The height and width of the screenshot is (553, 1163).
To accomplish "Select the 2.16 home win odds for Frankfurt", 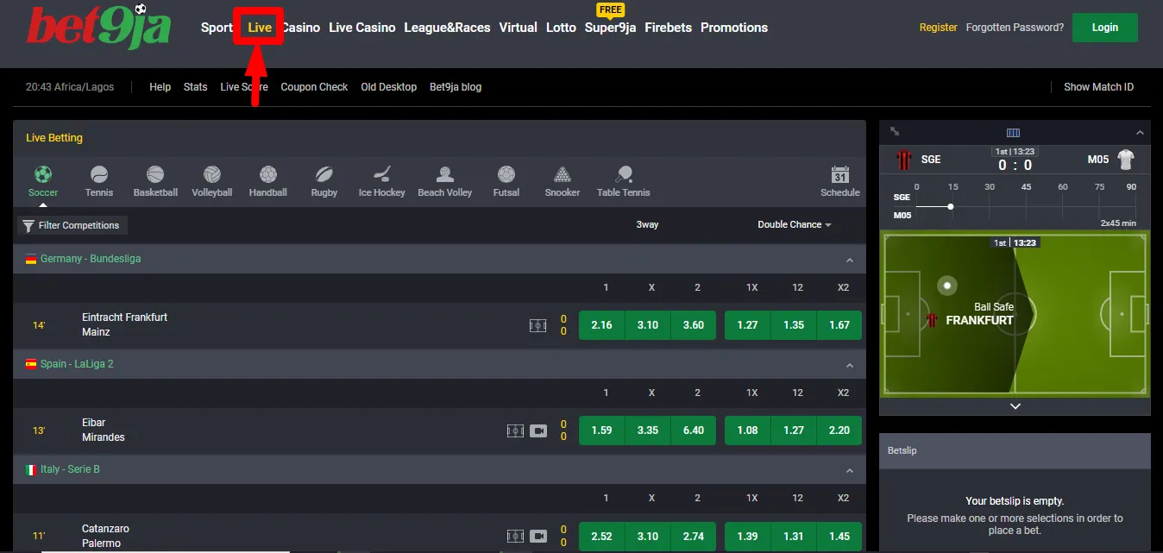I will pyautogui.click(x=601, y=324).
